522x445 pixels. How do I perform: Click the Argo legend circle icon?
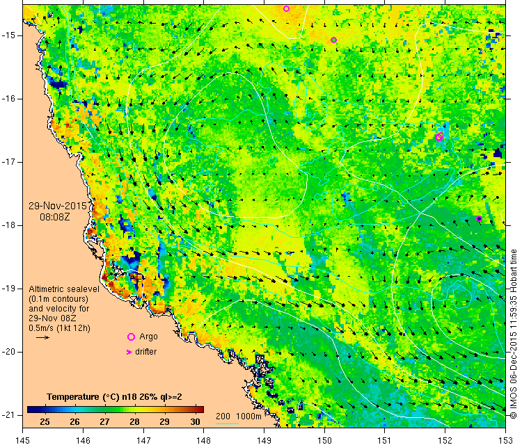click(x=131, y=337)
